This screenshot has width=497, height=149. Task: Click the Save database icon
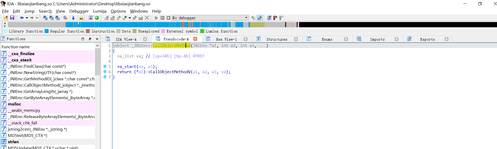point(12,18)
